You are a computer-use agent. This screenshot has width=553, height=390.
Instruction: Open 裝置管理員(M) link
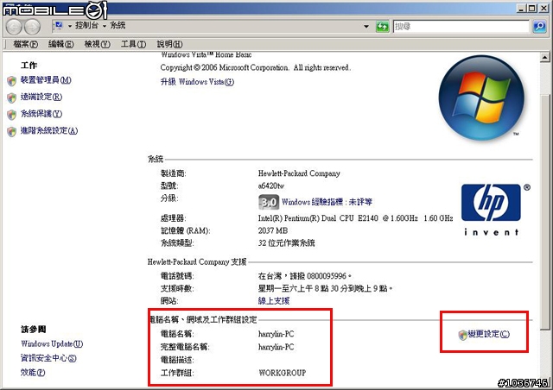(46, 80)
